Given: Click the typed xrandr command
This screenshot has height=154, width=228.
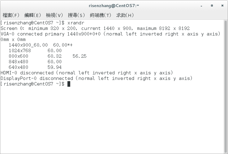Looking at the screenshot, I should tap(75, 23).
